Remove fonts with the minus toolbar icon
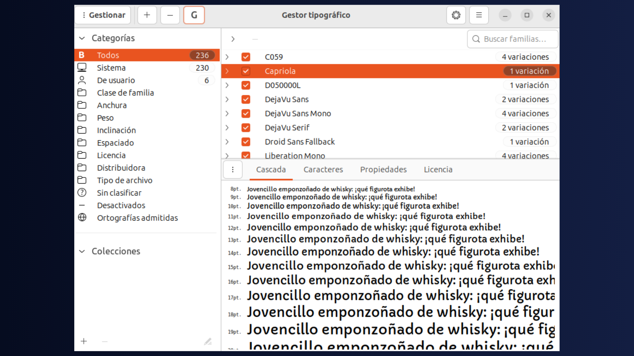634x356 pixels. click(170, 15)
